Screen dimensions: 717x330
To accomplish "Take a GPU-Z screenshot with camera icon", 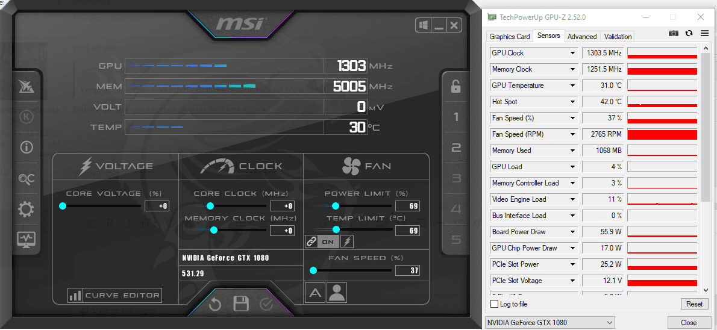I will point(674,33).
